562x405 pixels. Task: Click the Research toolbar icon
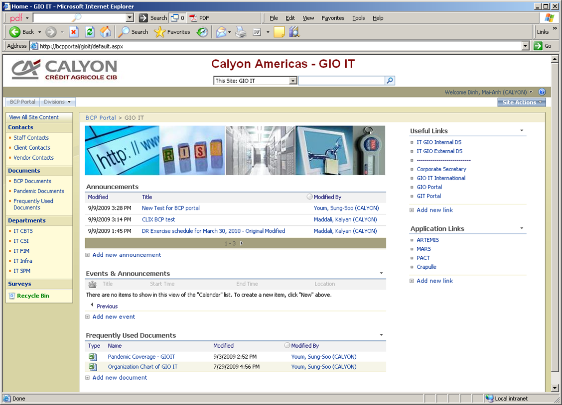294,32
